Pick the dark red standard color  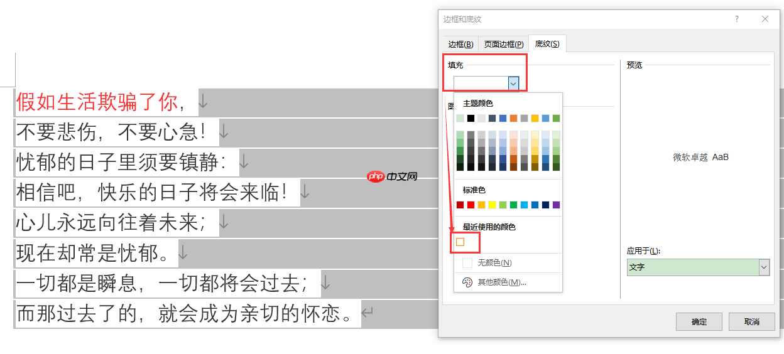(460, 205)
